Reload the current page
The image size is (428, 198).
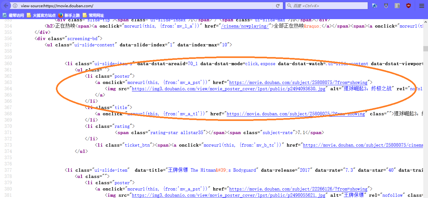pyautogui.click(x=278, y=6)
